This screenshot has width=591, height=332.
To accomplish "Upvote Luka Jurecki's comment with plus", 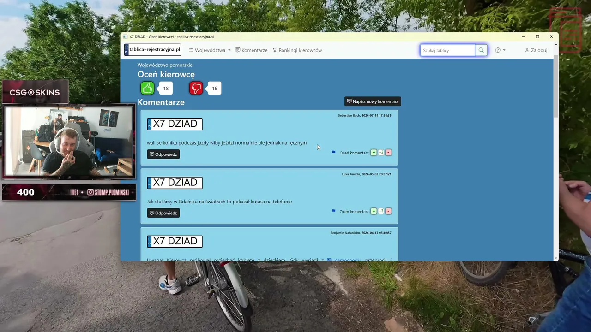I will coord(374,211).
